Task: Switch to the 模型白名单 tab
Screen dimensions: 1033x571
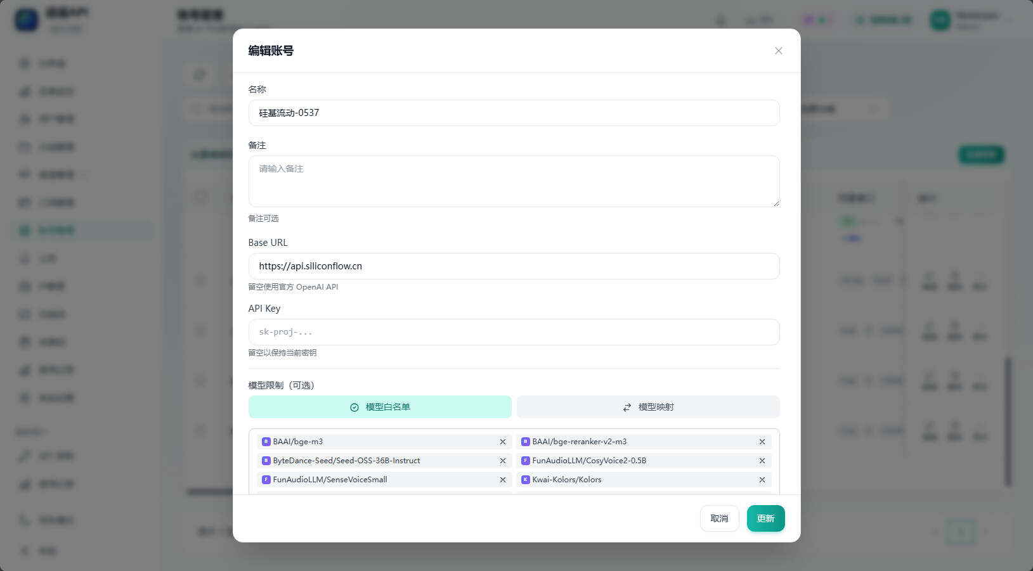Action: pos(380,407)
